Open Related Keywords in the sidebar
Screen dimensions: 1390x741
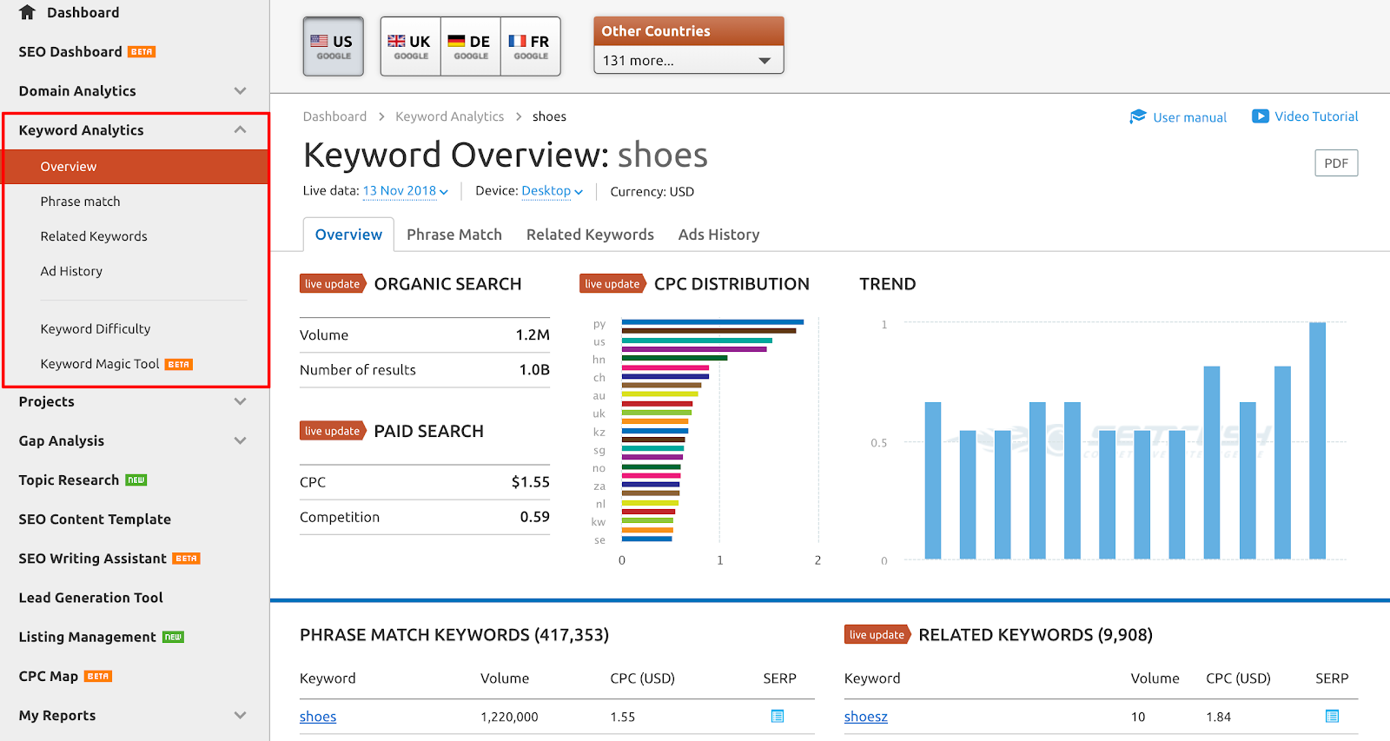click(x=94, y=236)
